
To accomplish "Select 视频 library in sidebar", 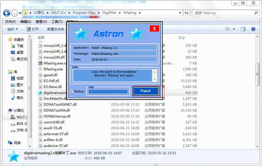I will (x=17, y=78).
